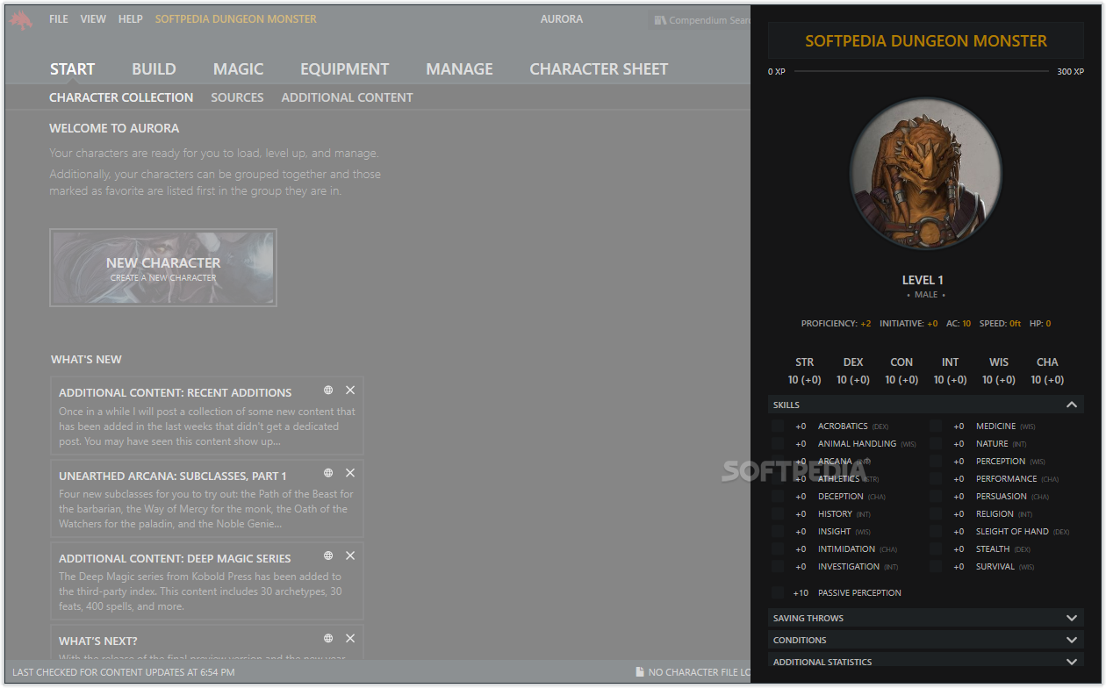Toggle Investigation skill proficiency box
1106x688 pixels.
click(778, 566)
